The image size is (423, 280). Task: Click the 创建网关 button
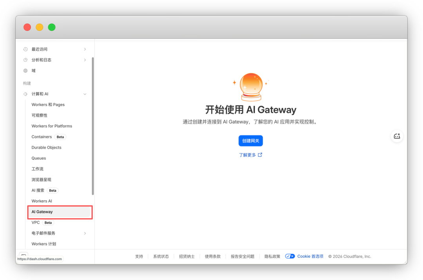click(x=250, y=141)
